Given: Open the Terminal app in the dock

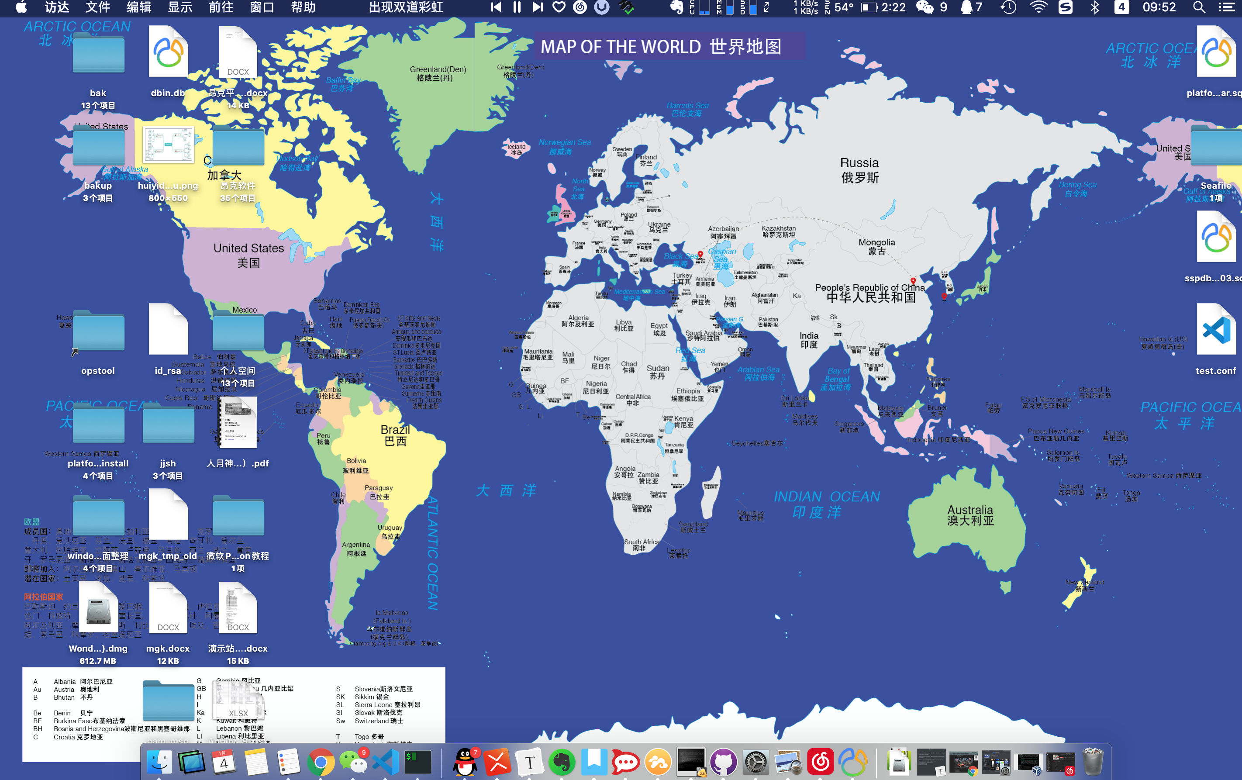Looking at the screenshot, I should coord(418,763).
